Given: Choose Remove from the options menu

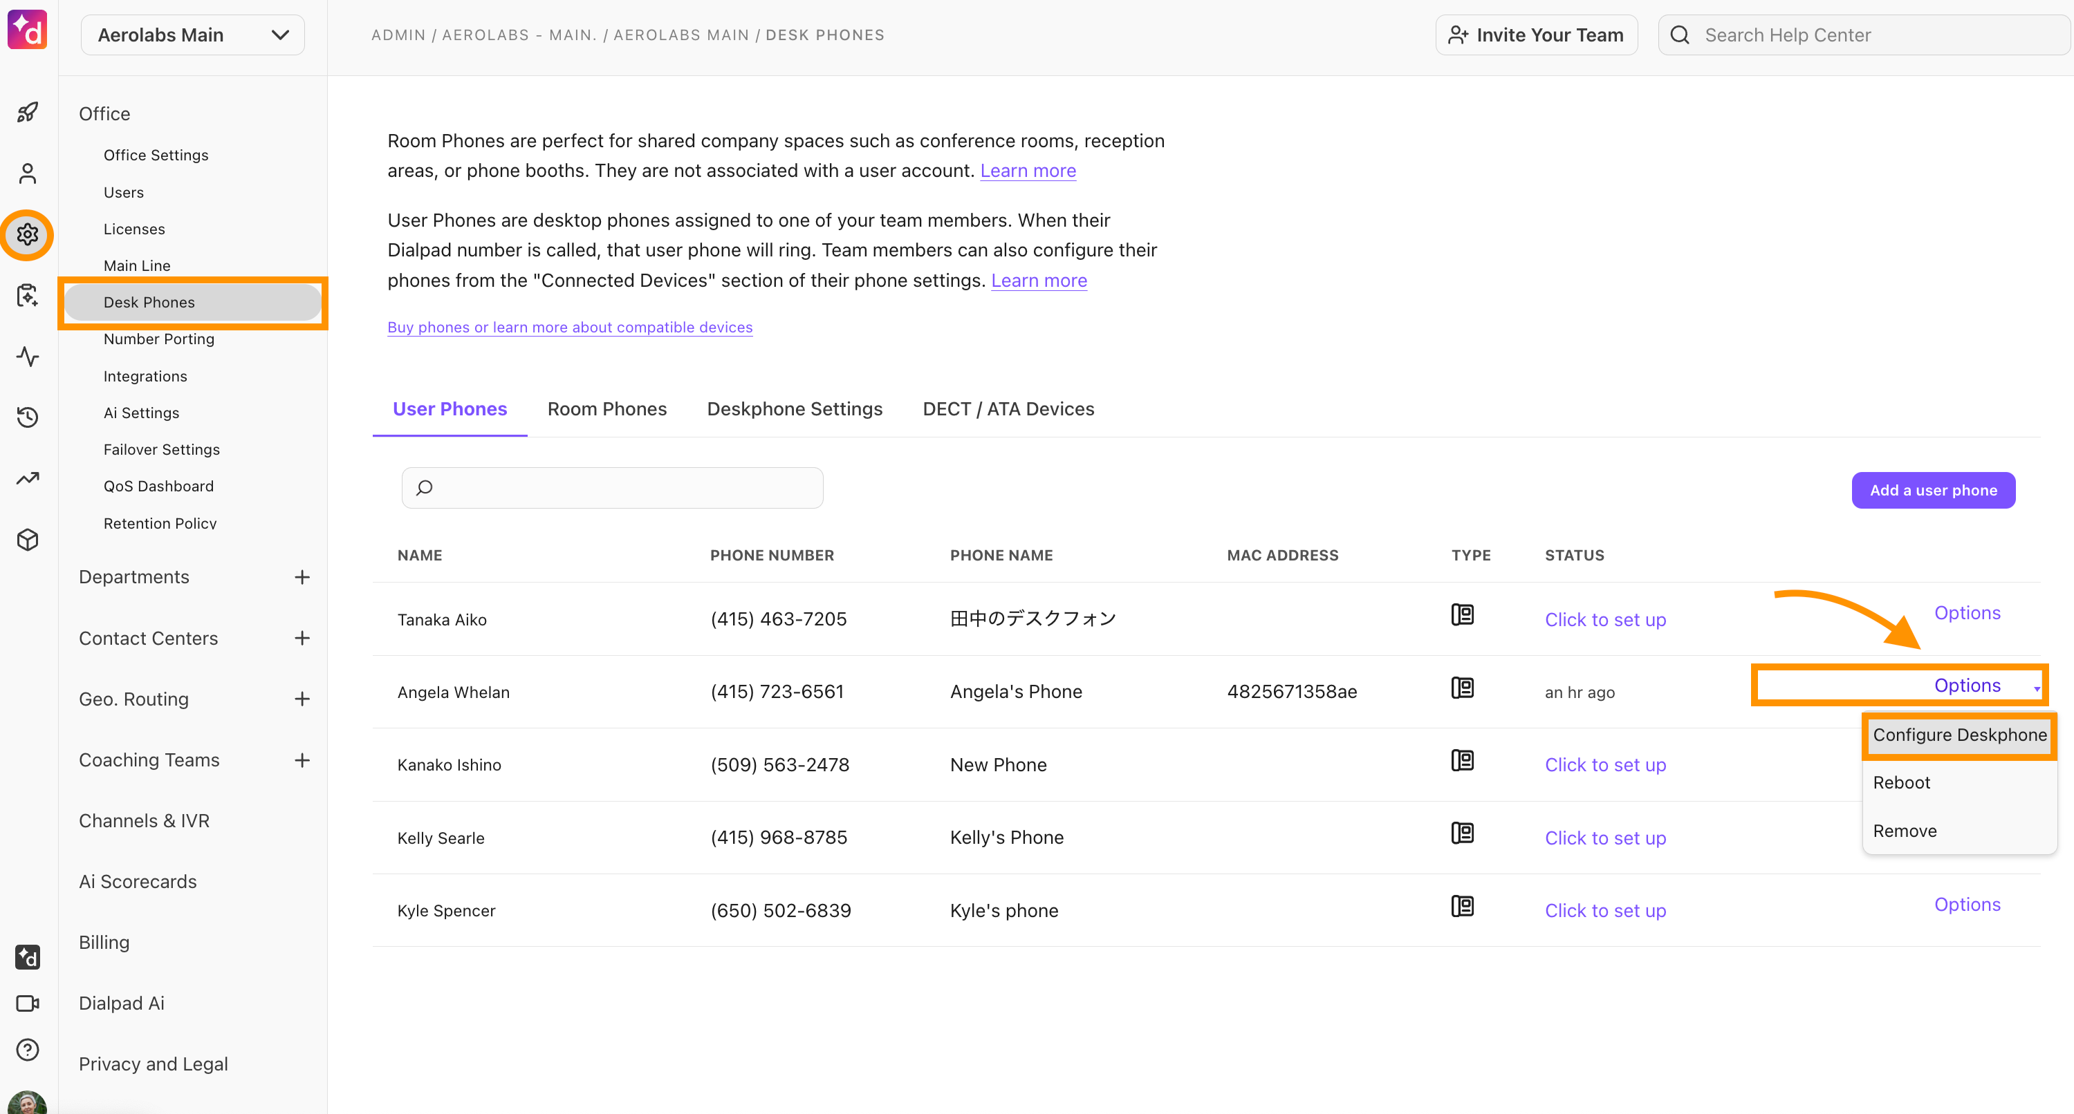Looking at the screenshot, I should [1905, 831].
